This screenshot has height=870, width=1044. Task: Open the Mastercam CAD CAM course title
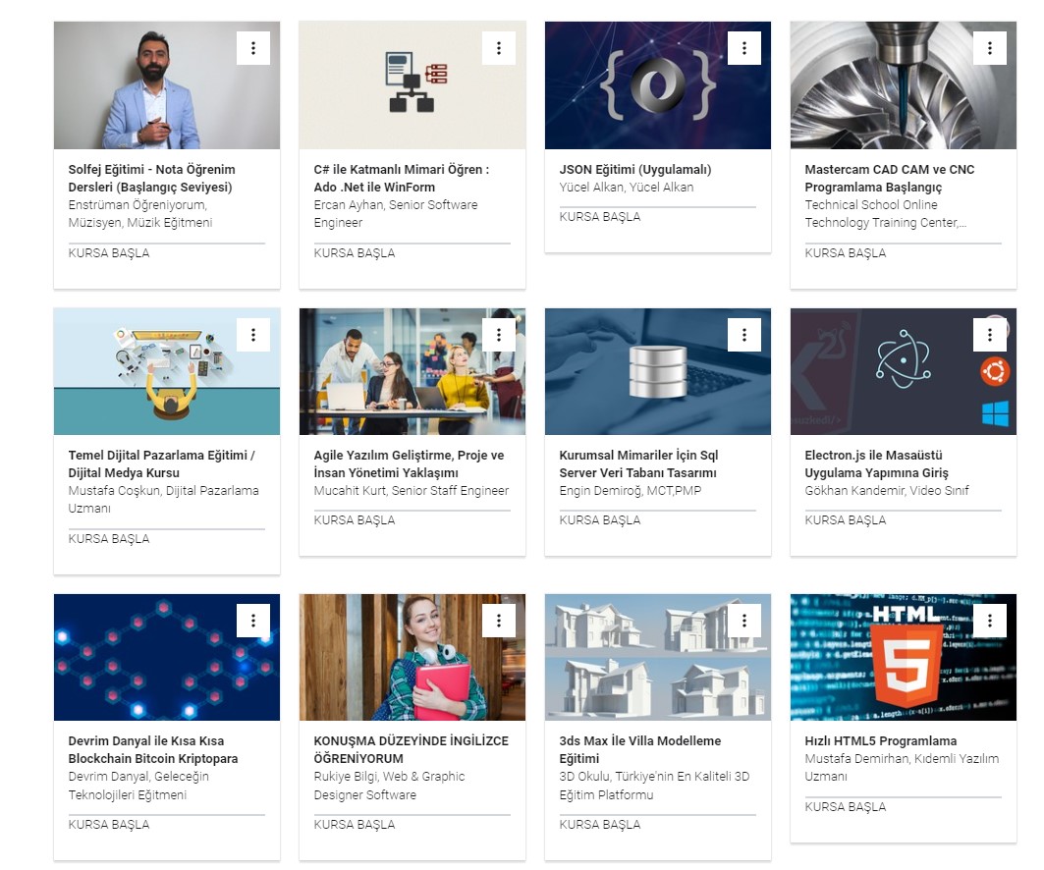pos(890,179)
